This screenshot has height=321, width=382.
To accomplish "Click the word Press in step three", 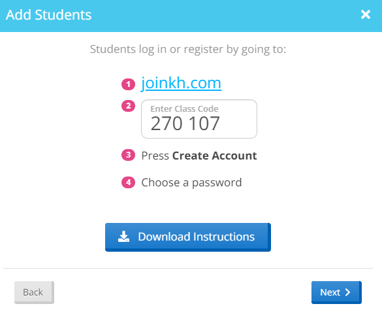I will pyautogui.click(x=155, y=156).
